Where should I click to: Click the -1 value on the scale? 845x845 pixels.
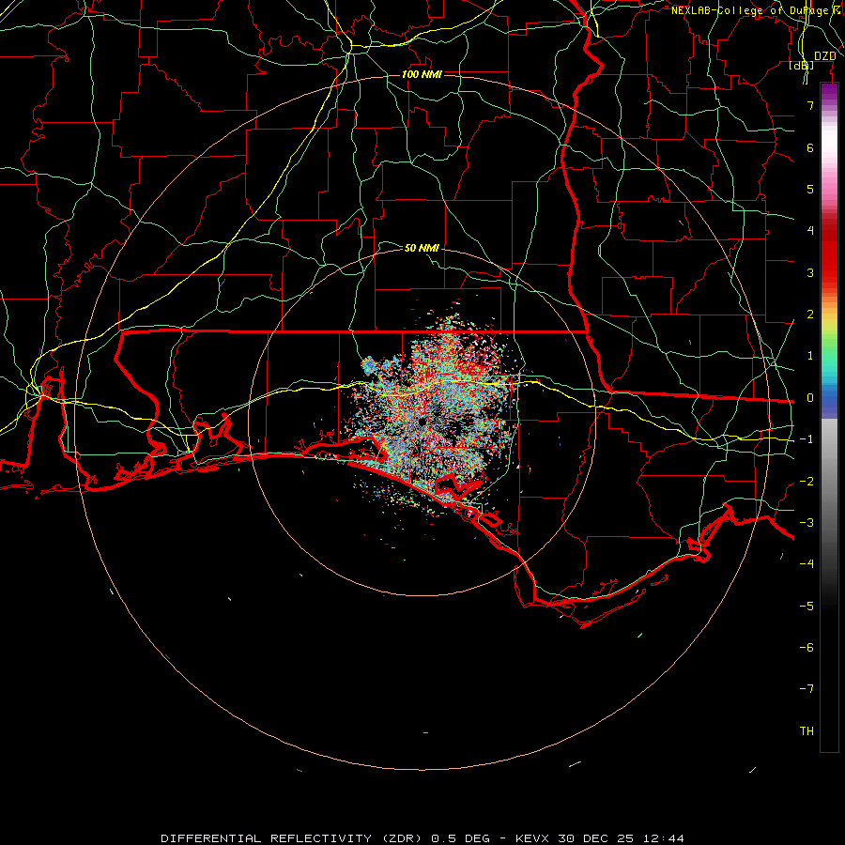807,439
